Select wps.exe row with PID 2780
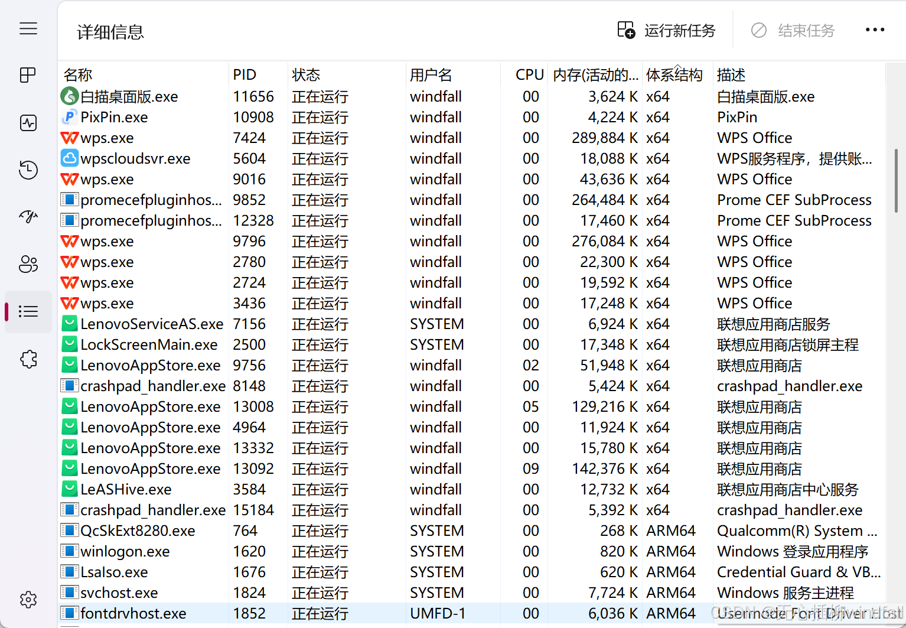 (x=471, y=262)
